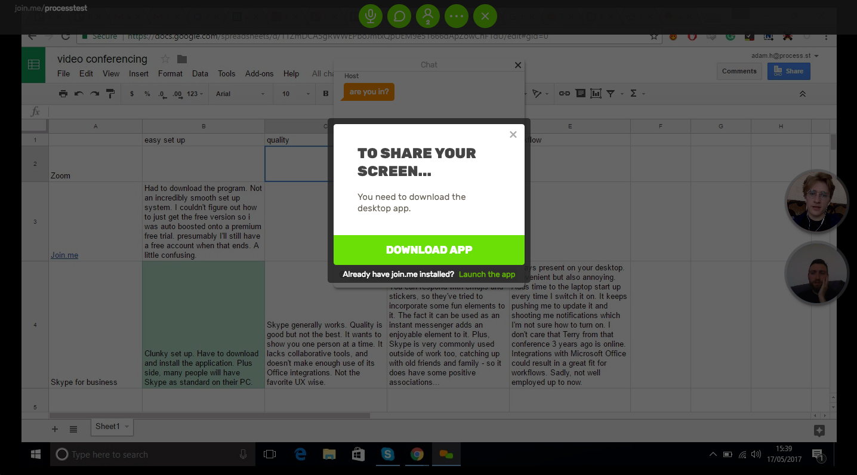This screenshot has height=475, width=857.
Task: Open the File menu in Sheets
Action: [x=64, y=73]
